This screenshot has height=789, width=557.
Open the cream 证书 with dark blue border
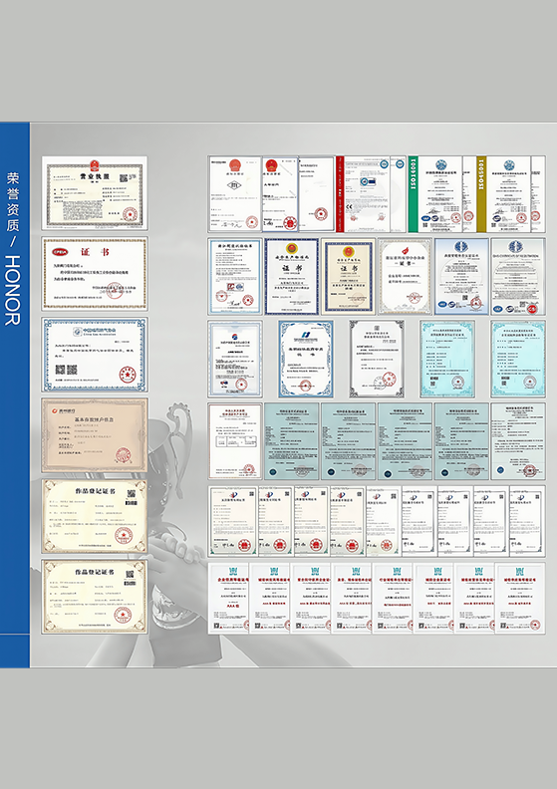click(x=348, y=276)
